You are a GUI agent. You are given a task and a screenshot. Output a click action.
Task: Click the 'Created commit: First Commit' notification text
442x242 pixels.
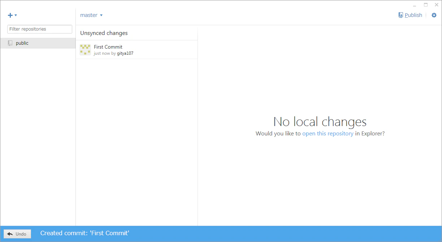(85, 233)
